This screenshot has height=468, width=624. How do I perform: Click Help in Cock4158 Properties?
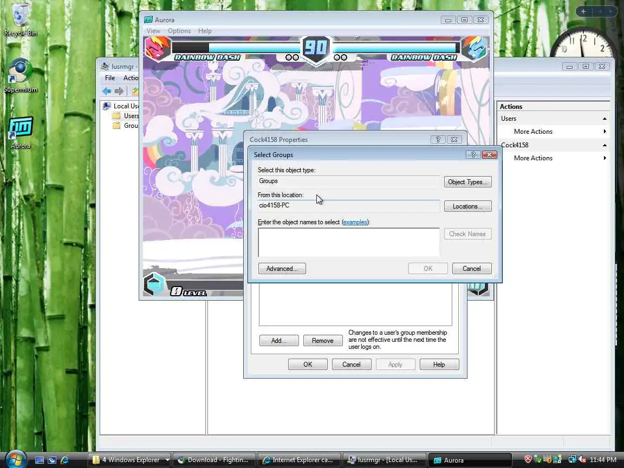pos(439,365)
